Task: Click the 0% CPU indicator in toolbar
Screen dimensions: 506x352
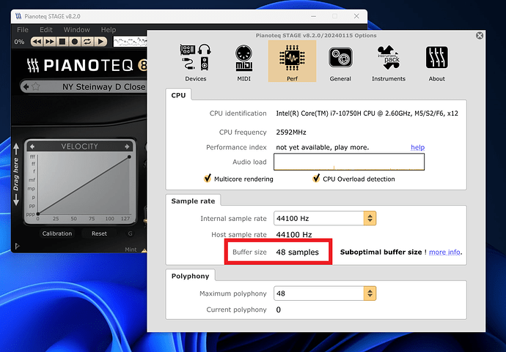Action: (x=19, y=42)
